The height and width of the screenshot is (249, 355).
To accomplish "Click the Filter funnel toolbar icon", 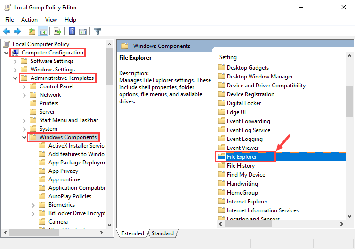I will point(98,31).
